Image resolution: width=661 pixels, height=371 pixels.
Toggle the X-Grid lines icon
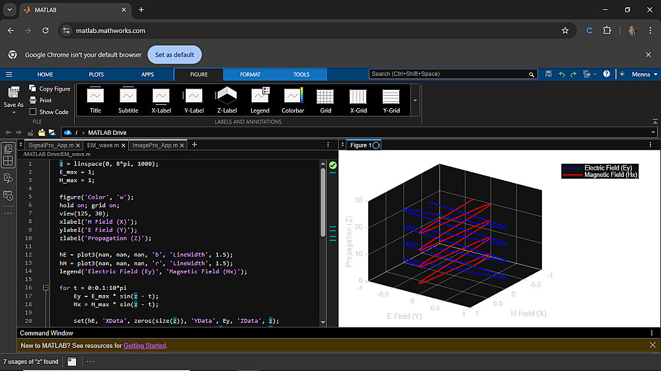coord(358,97)
